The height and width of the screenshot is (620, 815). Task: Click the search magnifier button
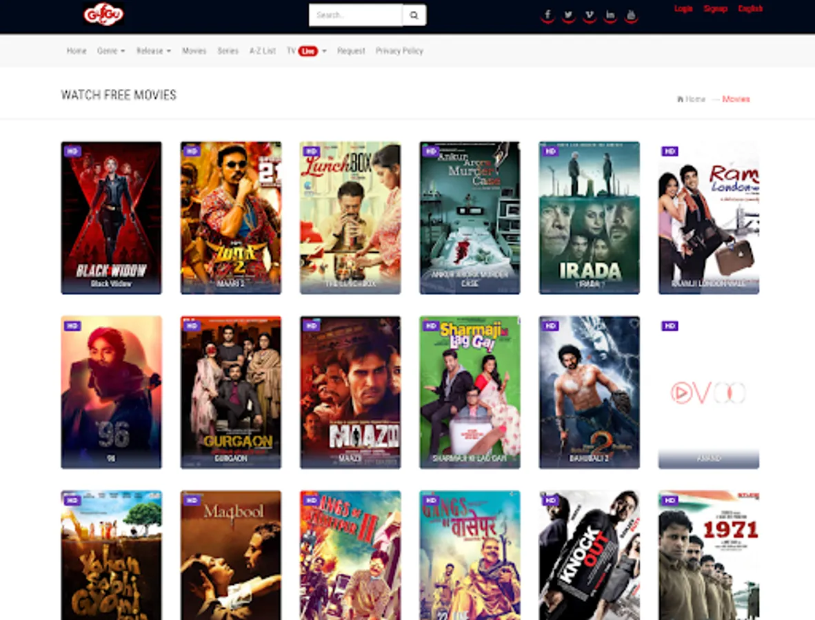414,15
